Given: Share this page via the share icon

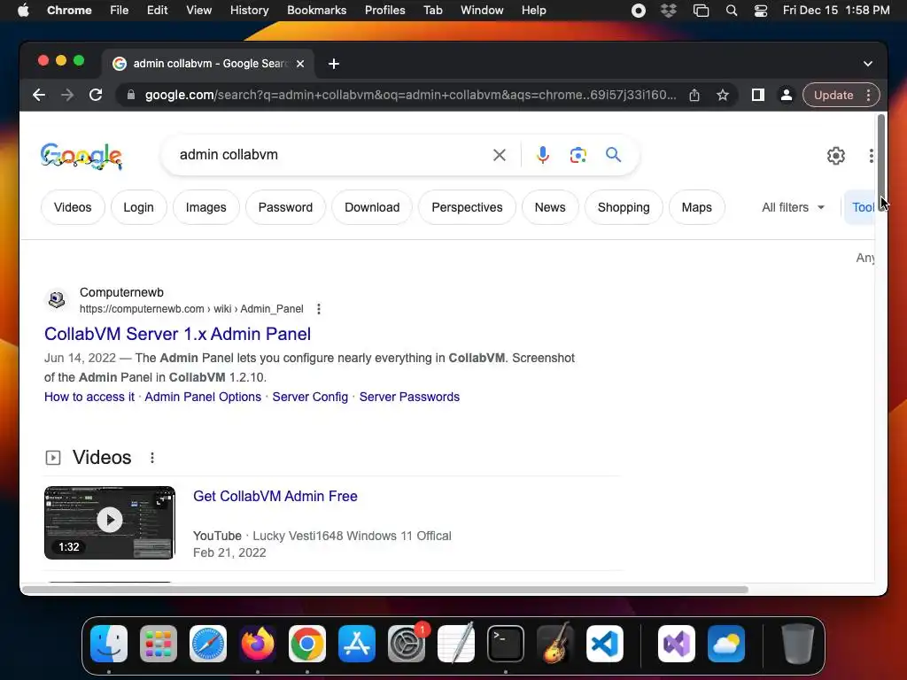Looking at the screenshot, I should point(694,95).
